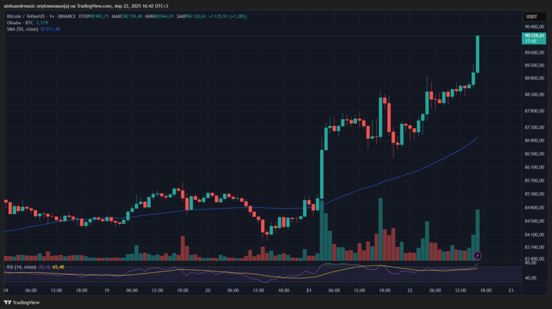This screenshot has width=552, height=309.
Task: Click the volume value 3,17K
Action: click(42, 23)
